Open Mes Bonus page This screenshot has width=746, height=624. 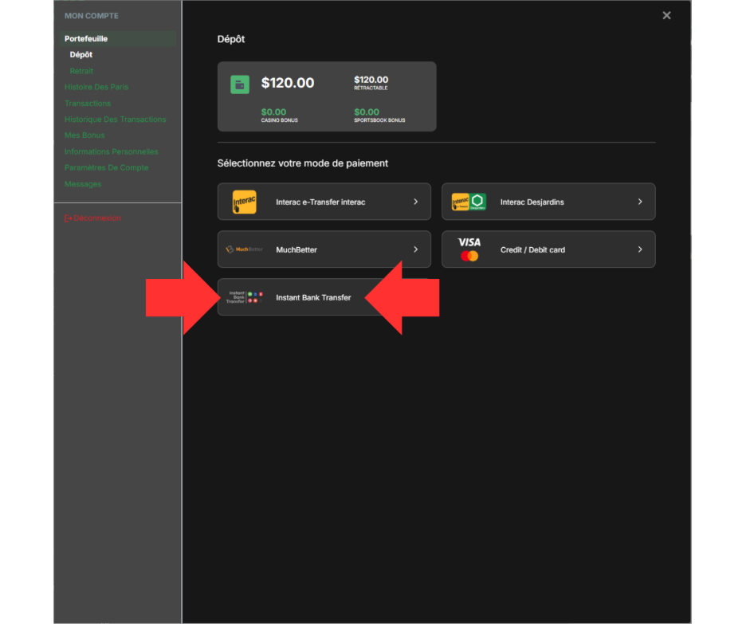(84, 135)
